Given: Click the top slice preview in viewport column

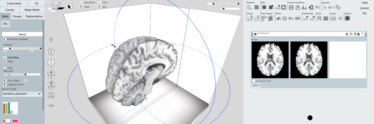Looking at the screenshot, I should 51,40.
